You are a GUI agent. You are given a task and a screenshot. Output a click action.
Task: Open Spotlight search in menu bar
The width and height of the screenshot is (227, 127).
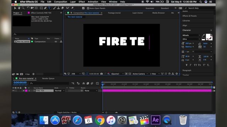pos(201,2)
